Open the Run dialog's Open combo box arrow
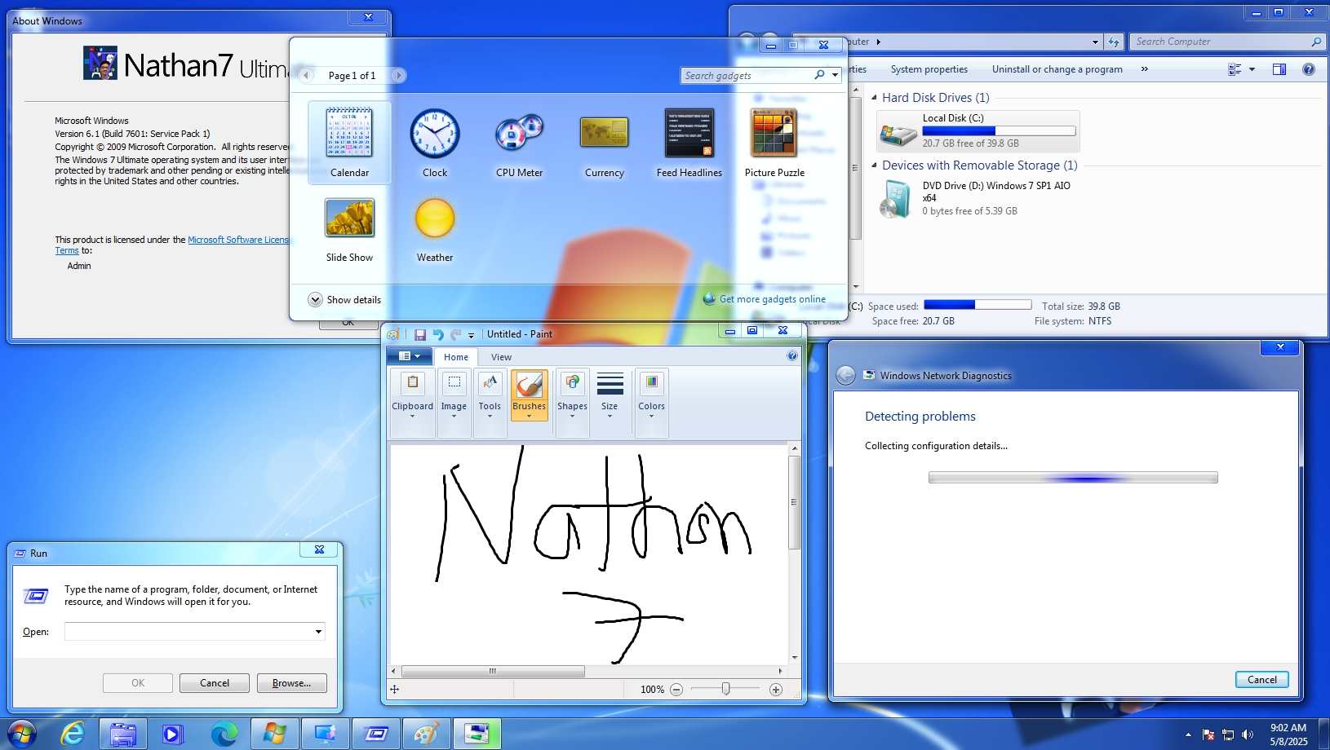This screenshot has width=1330, height=750. [x=319, y=631]
